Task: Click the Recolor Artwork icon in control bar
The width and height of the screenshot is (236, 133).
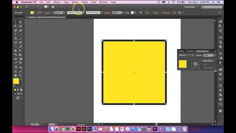Action: click(140, 13)
